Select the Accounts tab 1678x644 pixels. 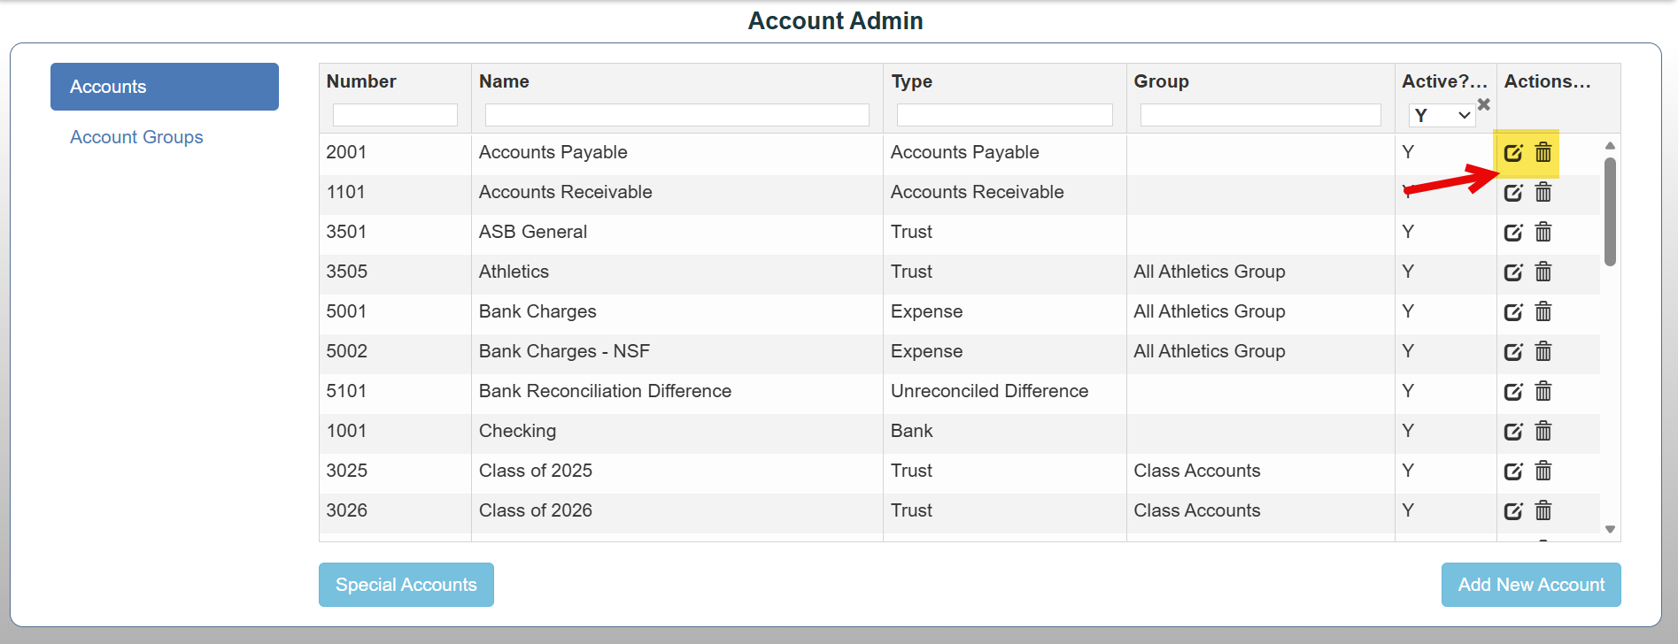[165, 87]
